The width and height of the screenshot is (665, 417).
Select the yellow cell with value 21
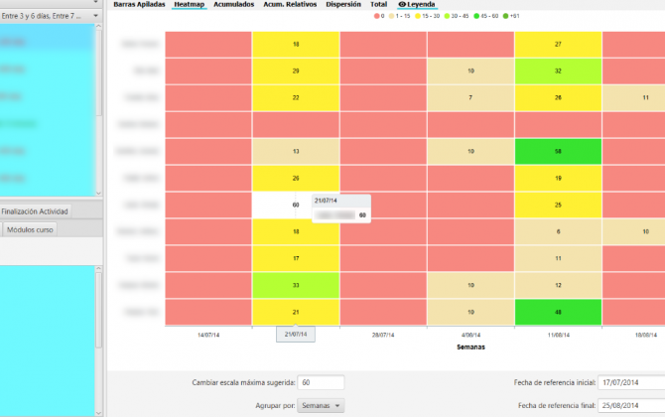(x=296, y=312)
